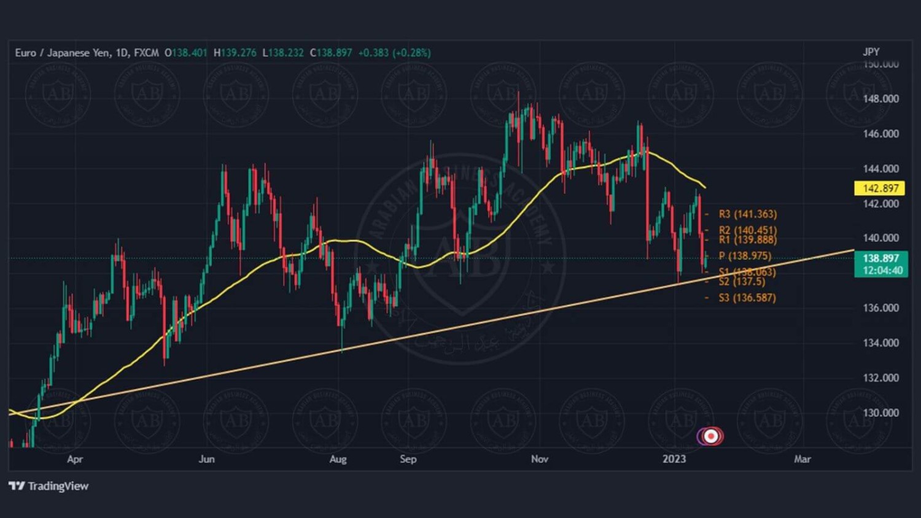
Task: Click the P (138.975) pivot label
Action: coord(745,256)
